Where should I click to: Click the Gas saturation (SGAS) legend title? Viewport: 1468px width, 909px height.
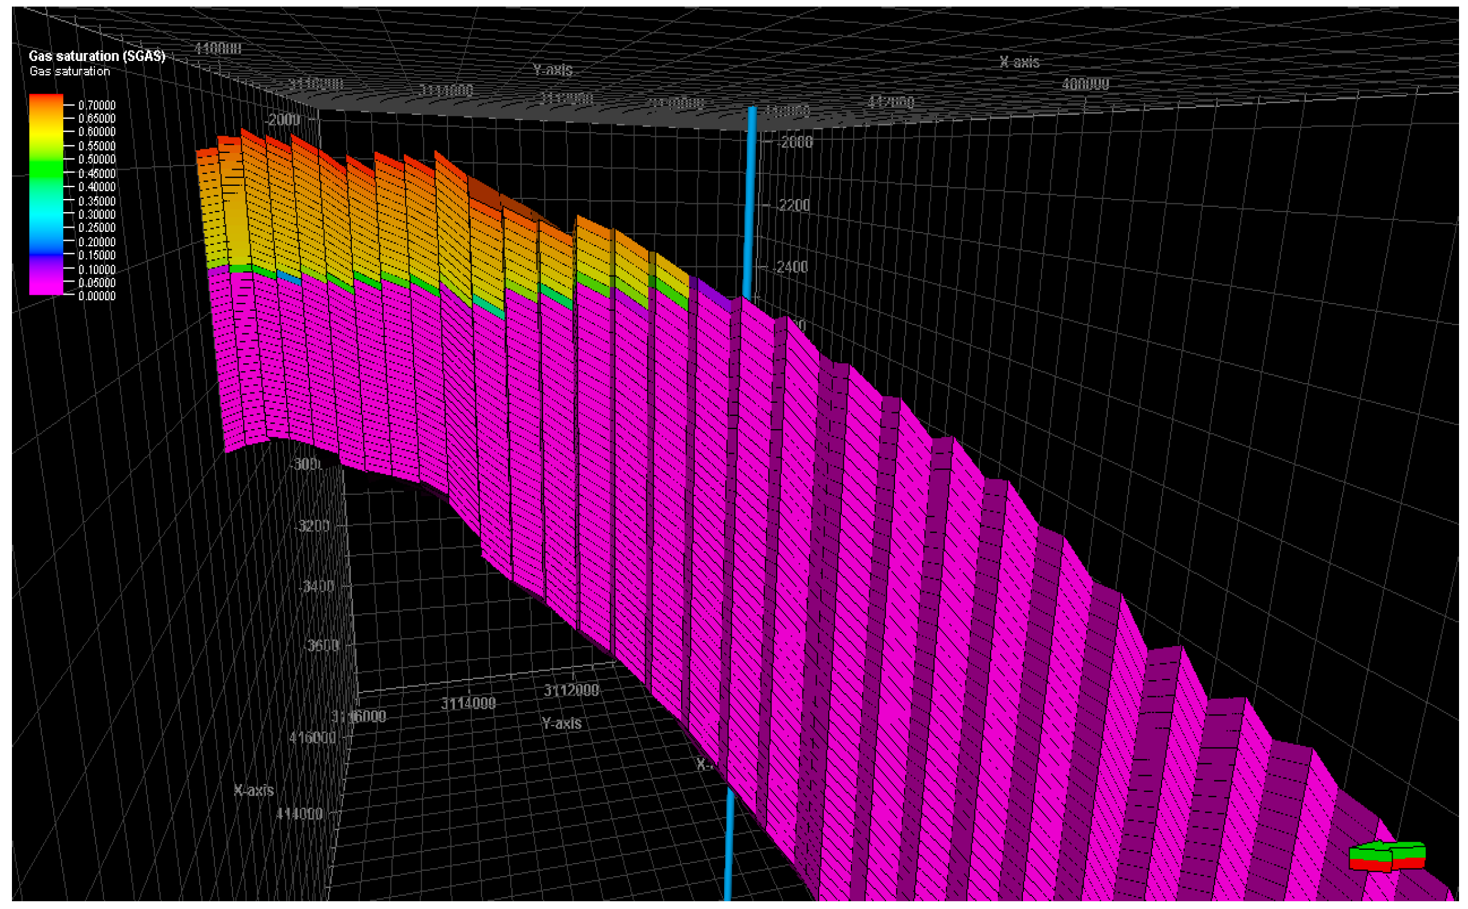click(97, 56)
